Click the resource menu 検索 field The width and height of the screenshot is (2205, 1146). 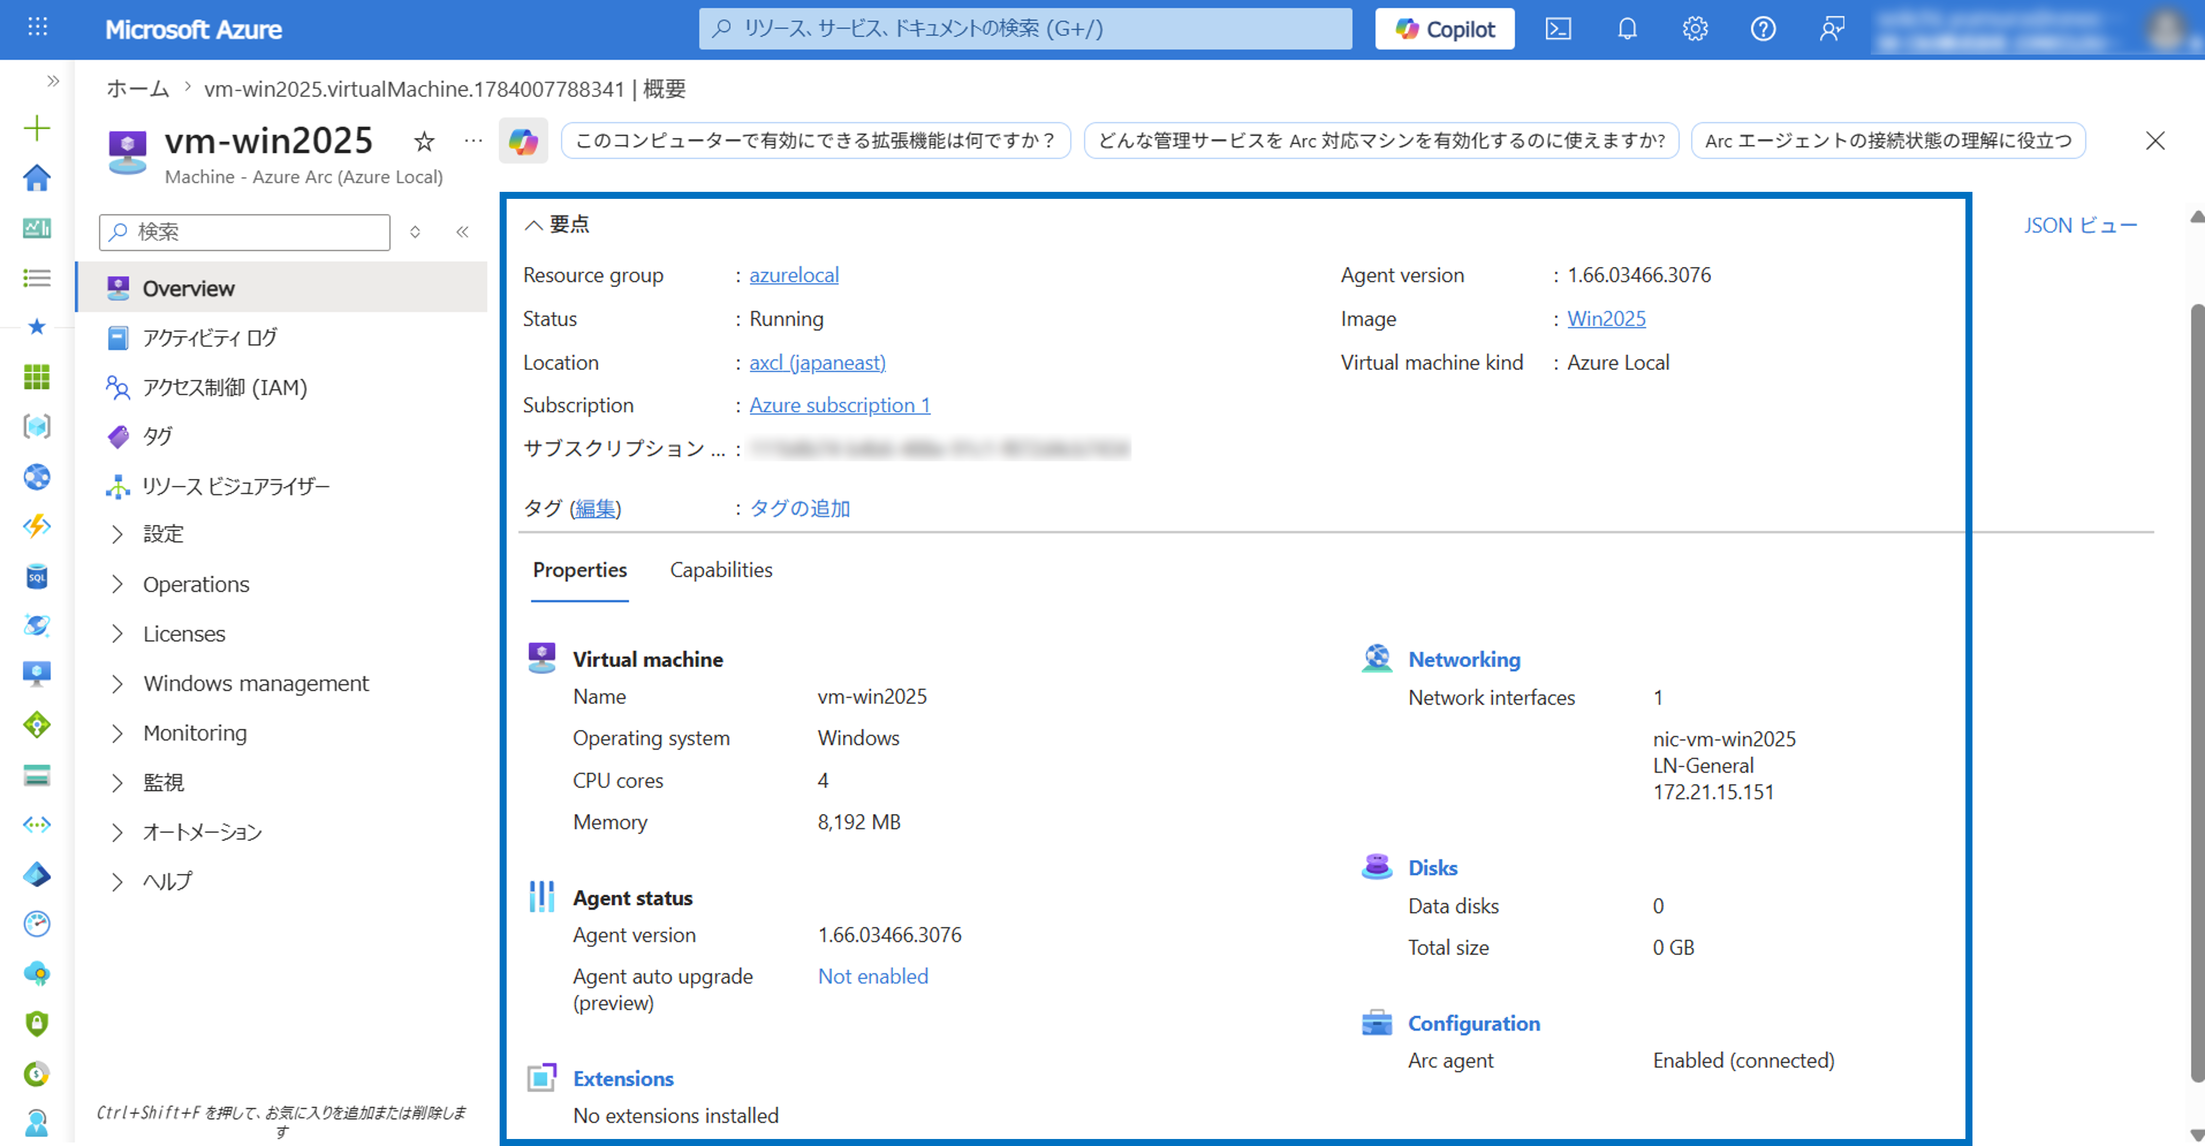[245, 232]
